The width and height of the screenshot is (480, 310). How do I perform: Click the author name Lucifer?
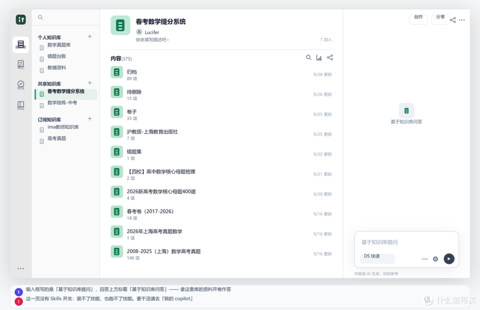(x=152, y=32)
